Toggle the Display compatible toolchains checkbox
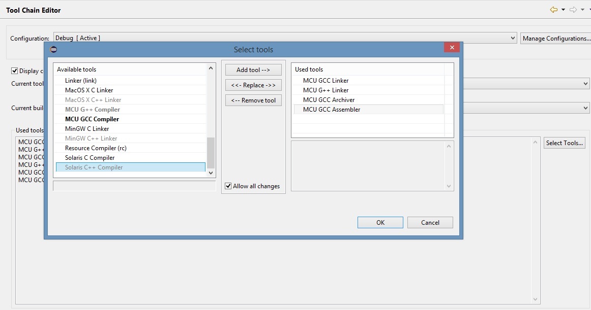591x310 pixels. [15, 71]
